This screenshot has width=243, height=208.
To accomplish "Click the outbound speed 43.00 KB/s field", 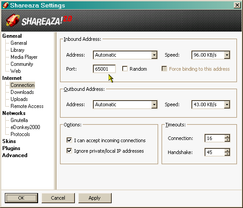I will point(211,104).
